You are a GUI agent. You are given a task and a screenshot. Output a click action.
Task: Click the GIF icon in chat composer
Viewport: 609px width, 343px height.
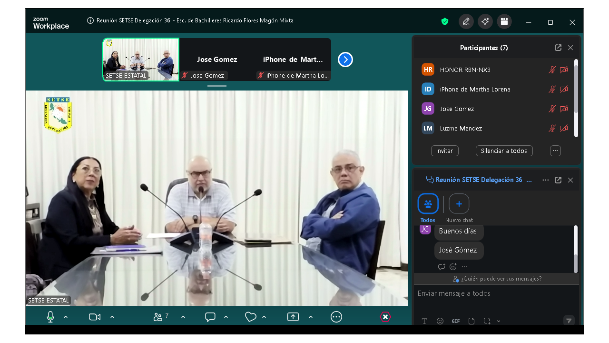click(x=456, y=321)
